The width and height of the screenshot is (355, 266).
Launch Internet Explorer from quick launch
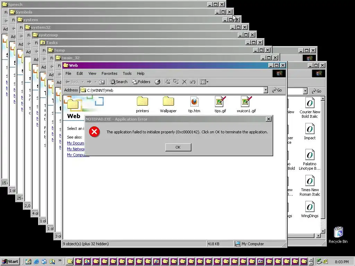click(36, 261)
